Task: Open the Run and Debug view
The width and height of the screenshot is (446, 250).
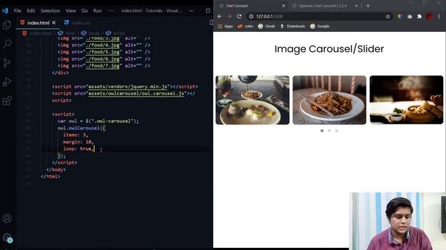Action: point(7,82)
